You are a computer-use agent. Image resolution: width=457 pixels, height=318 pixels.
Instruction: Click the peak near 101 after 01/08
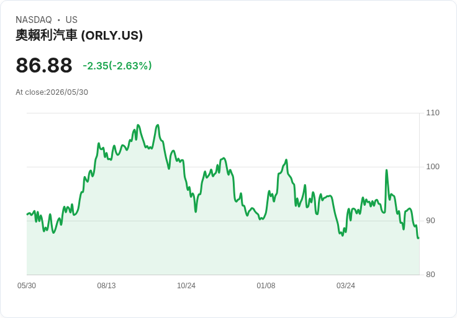286,160
